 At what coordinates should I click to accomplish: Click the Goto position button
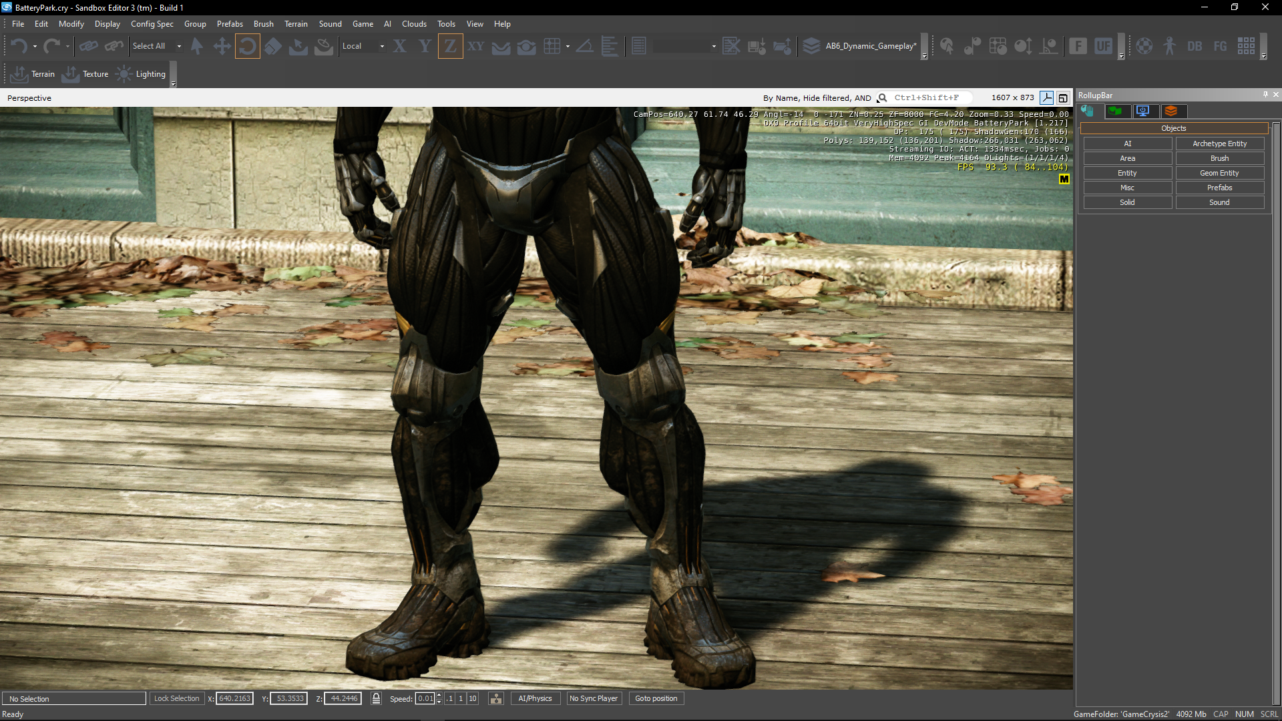tap(656, 698)
